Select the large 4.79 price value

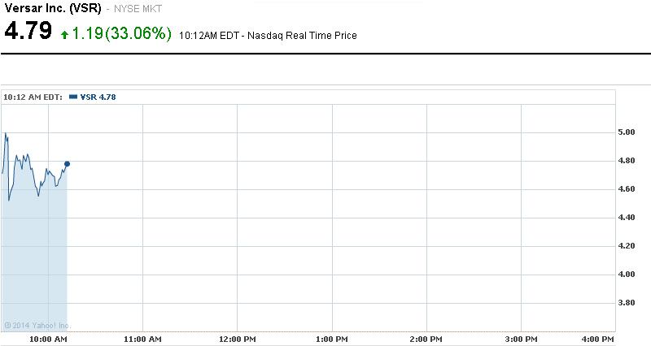click(28, 33)
